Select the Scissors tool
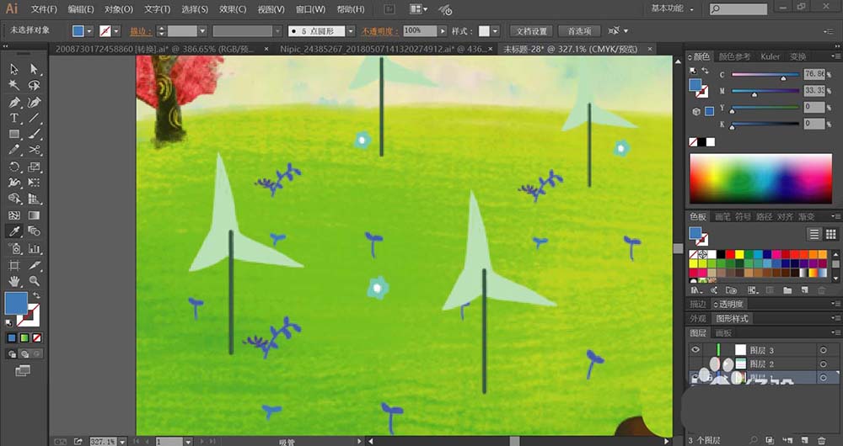The height and width of the screenshot is (446, 843). tap(35, 151)
